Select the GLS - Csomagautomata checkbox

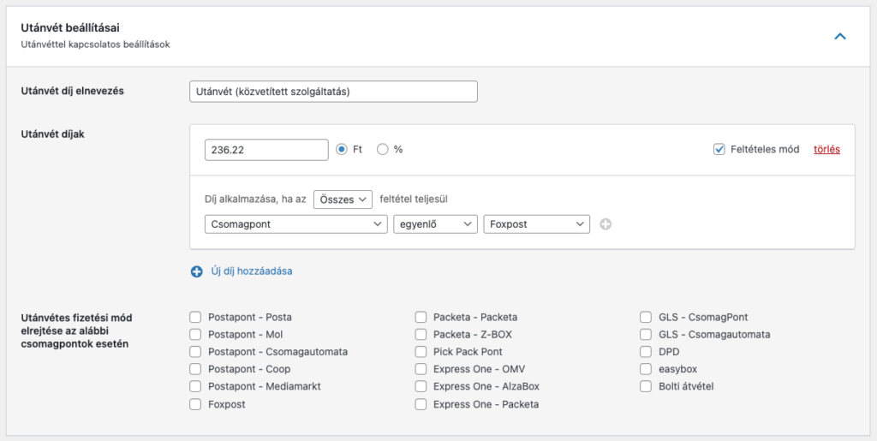tap(647, 335)
